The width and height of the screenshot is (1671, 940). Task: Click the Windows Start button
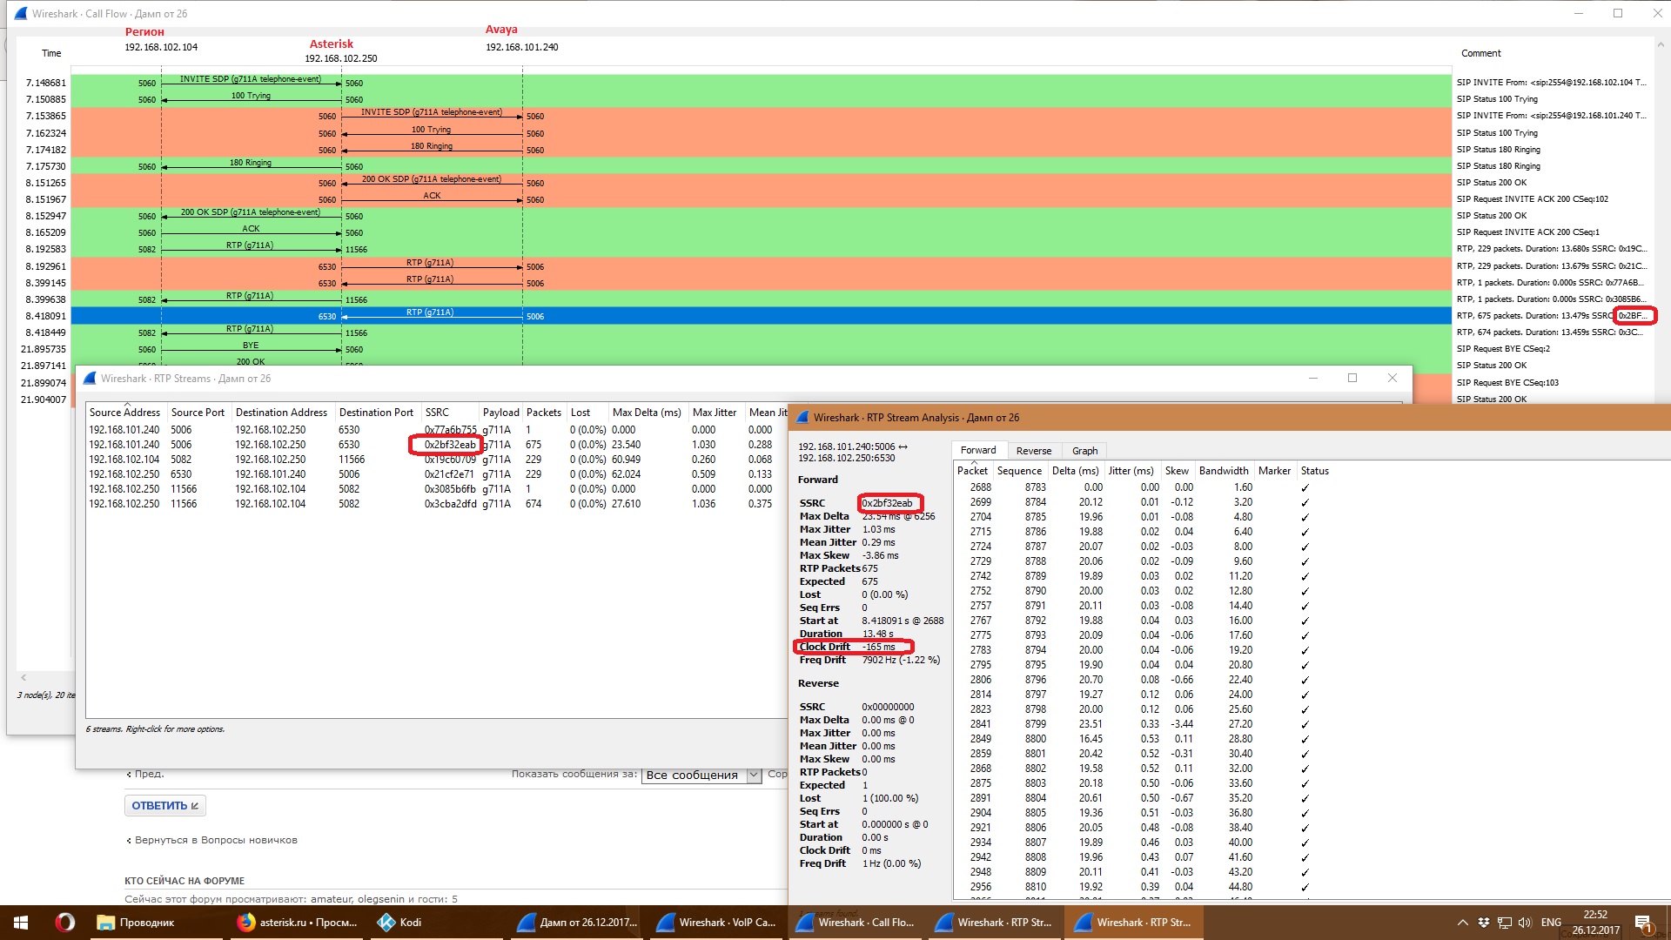tap(21, 923)
